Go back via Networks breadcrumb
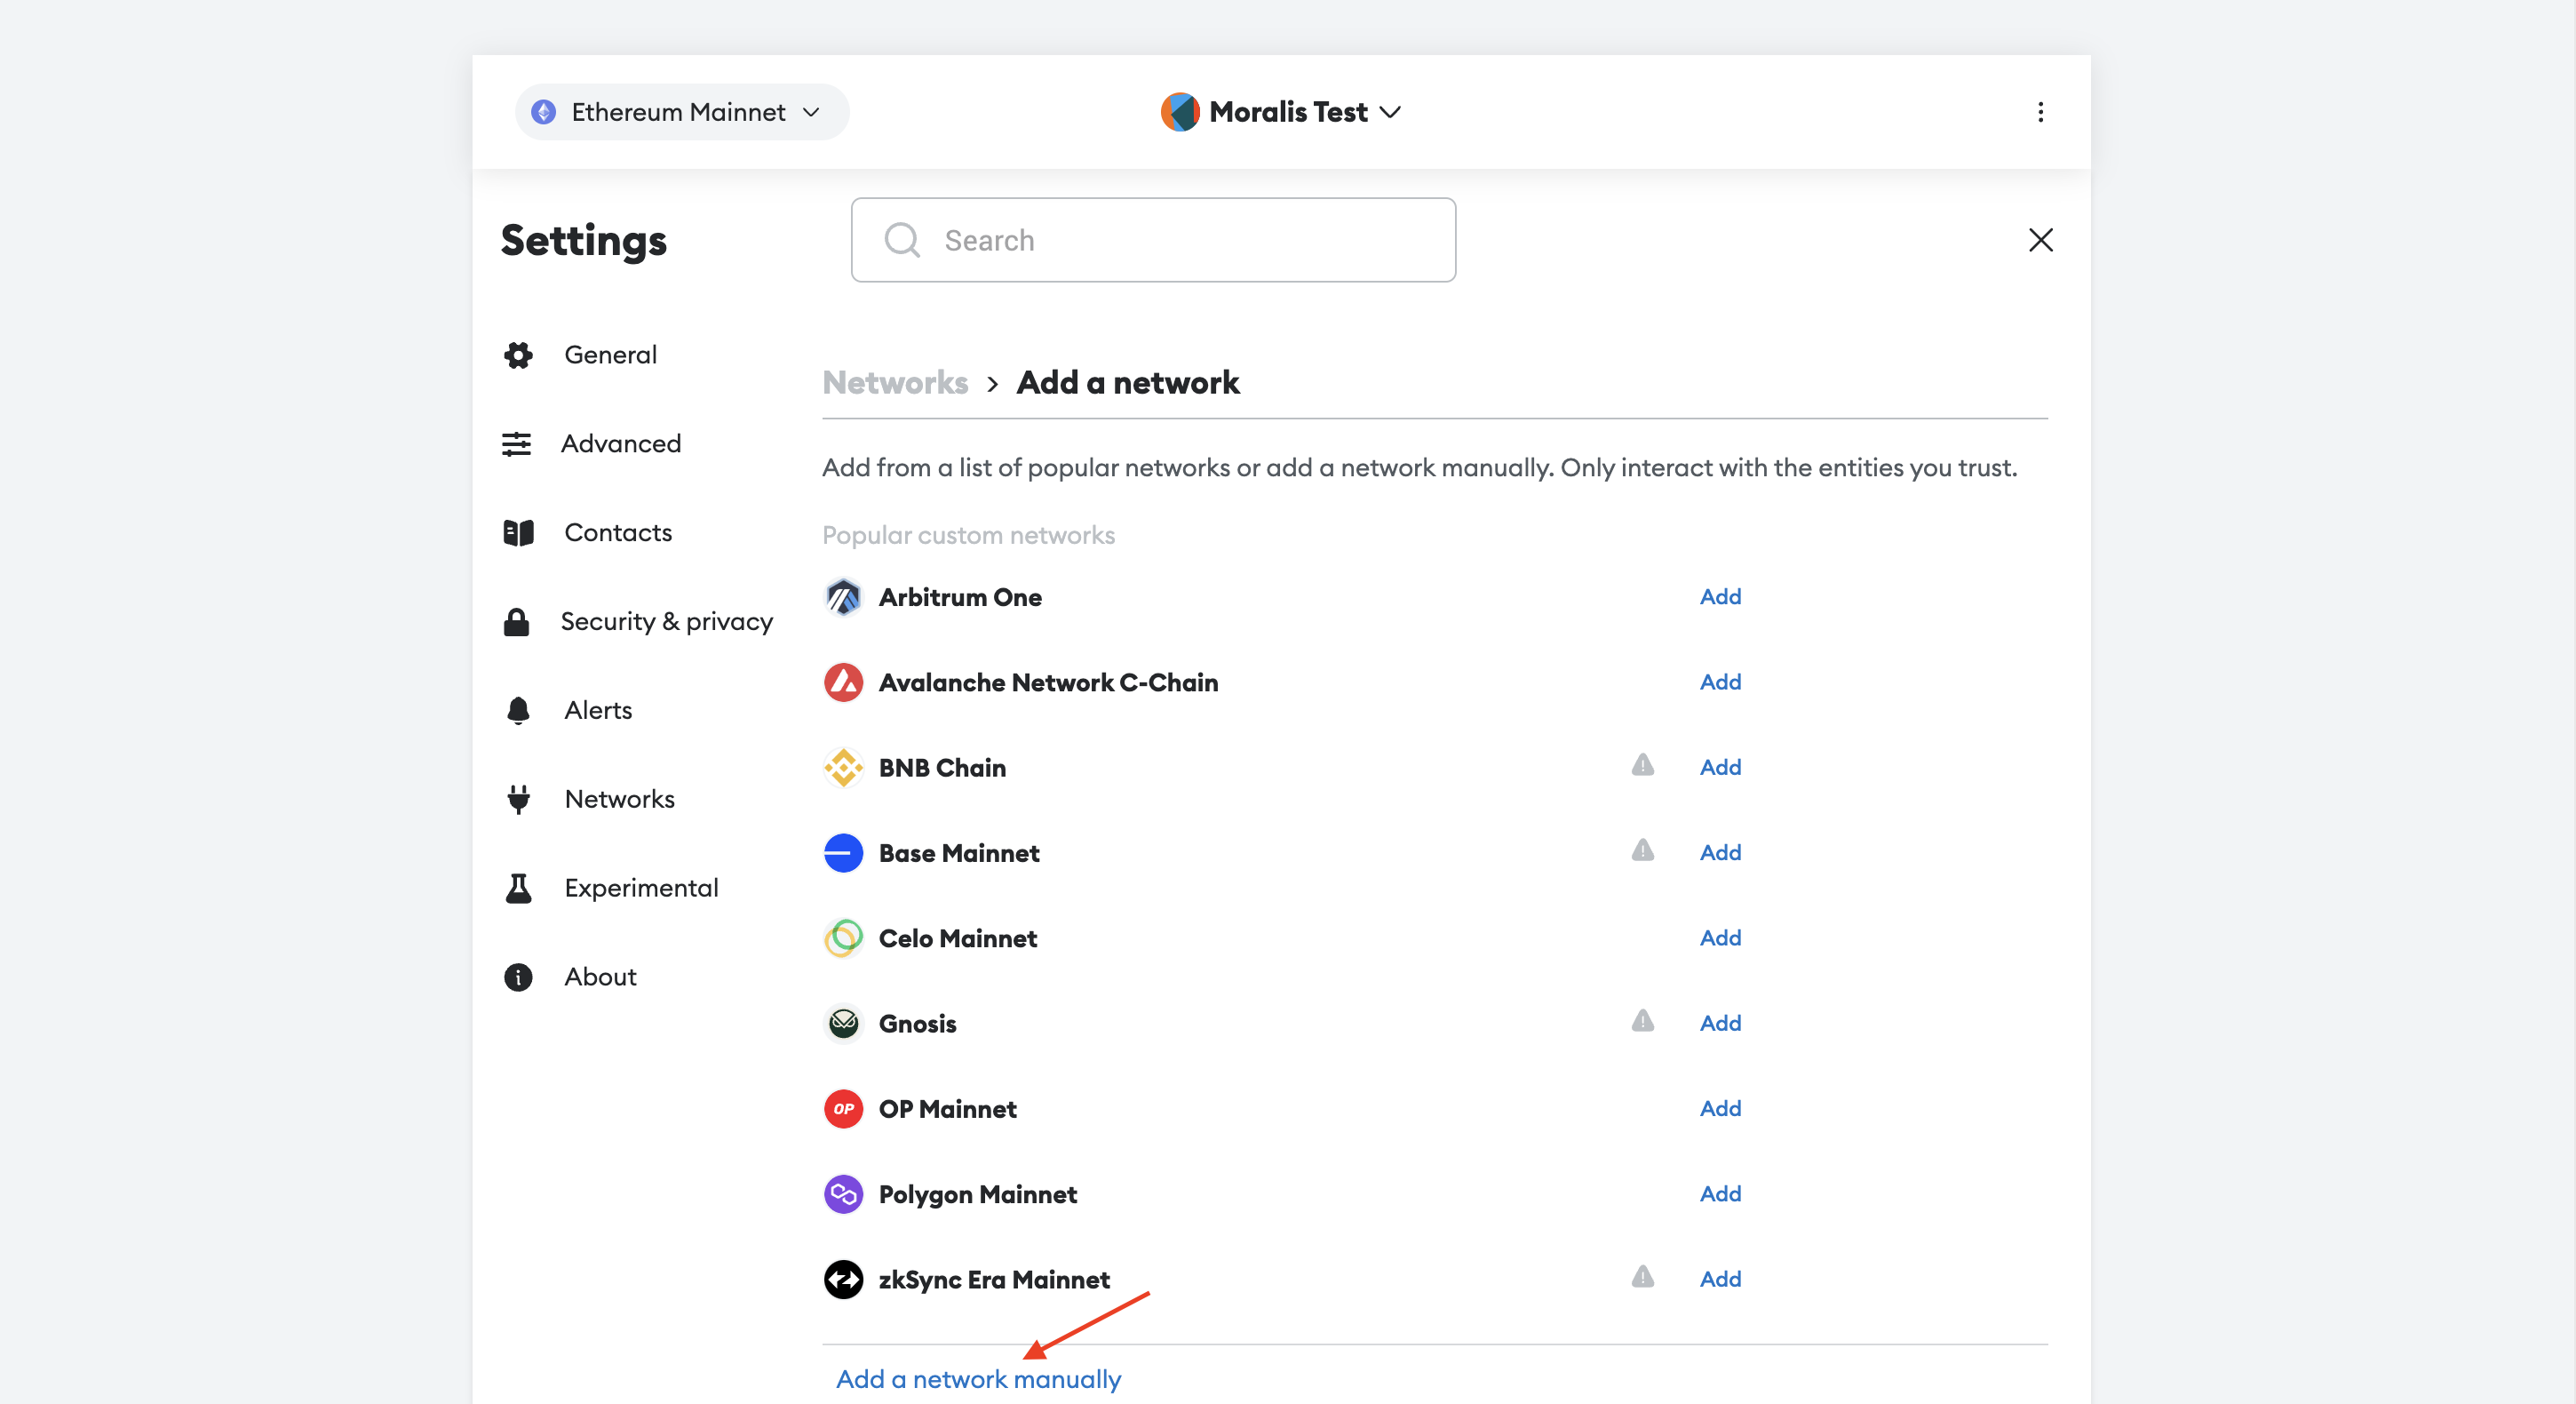2576x1404 pixels. (x=895, y=382)
